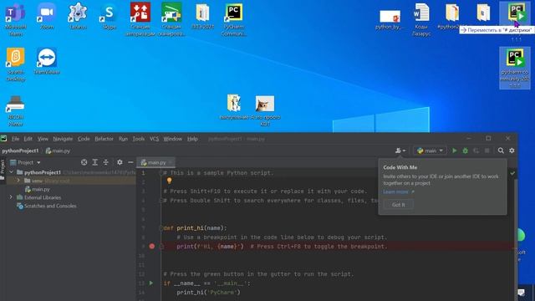535x301 pixels.
Task: Click the yellow intention lightbulb in editor
Action: click(x=169, y=181)
